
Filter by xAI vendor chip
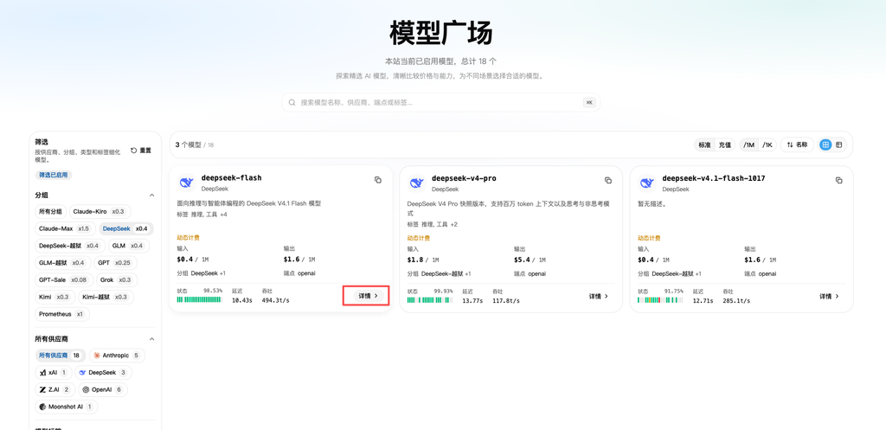[x=53, y=372]
